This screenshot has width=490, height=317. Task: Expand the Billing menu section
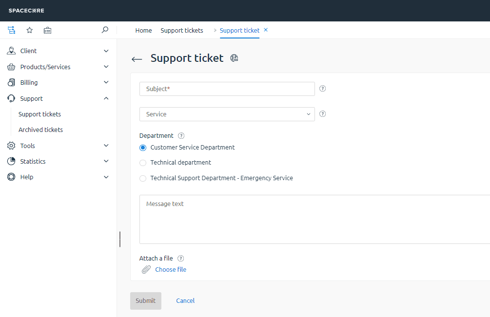coord(58,83)
